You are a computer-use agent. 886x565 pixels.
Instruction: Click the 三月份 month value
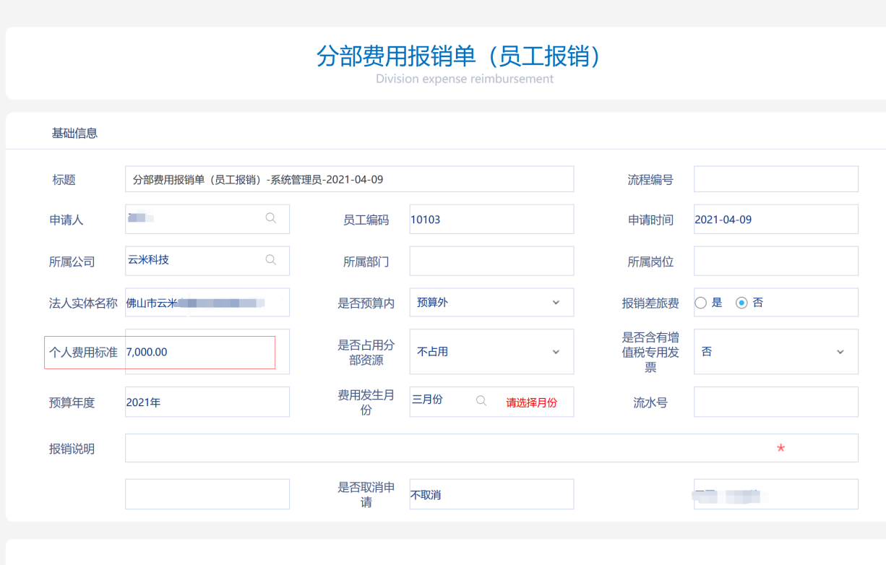point(427,400)
